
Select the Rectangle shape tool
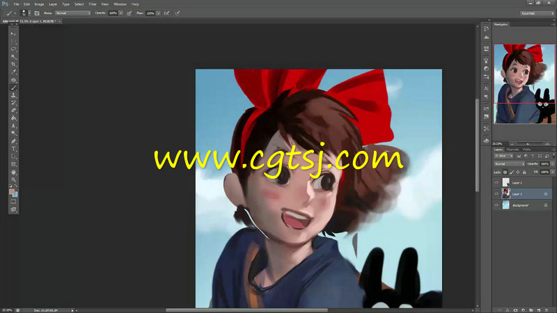[13, 164]
